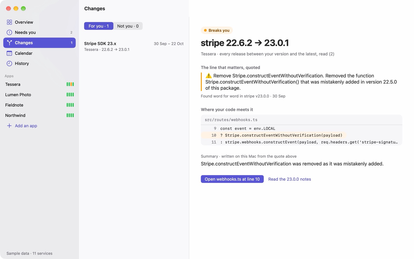The image size is (414, 259).
Task: Click the 30 Sep – 22 Oct date range
Action: pyautogui.click(x=169, y=44)
